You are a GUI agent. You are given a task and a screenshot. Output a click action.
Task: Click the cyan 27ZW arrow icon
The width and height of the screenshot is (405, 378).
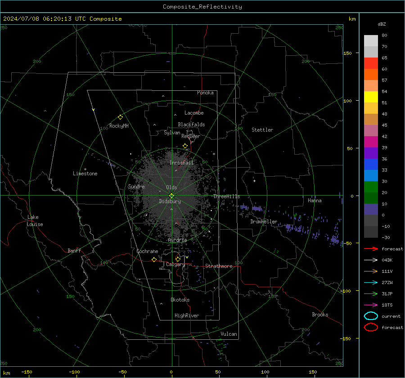pos(371,283)
